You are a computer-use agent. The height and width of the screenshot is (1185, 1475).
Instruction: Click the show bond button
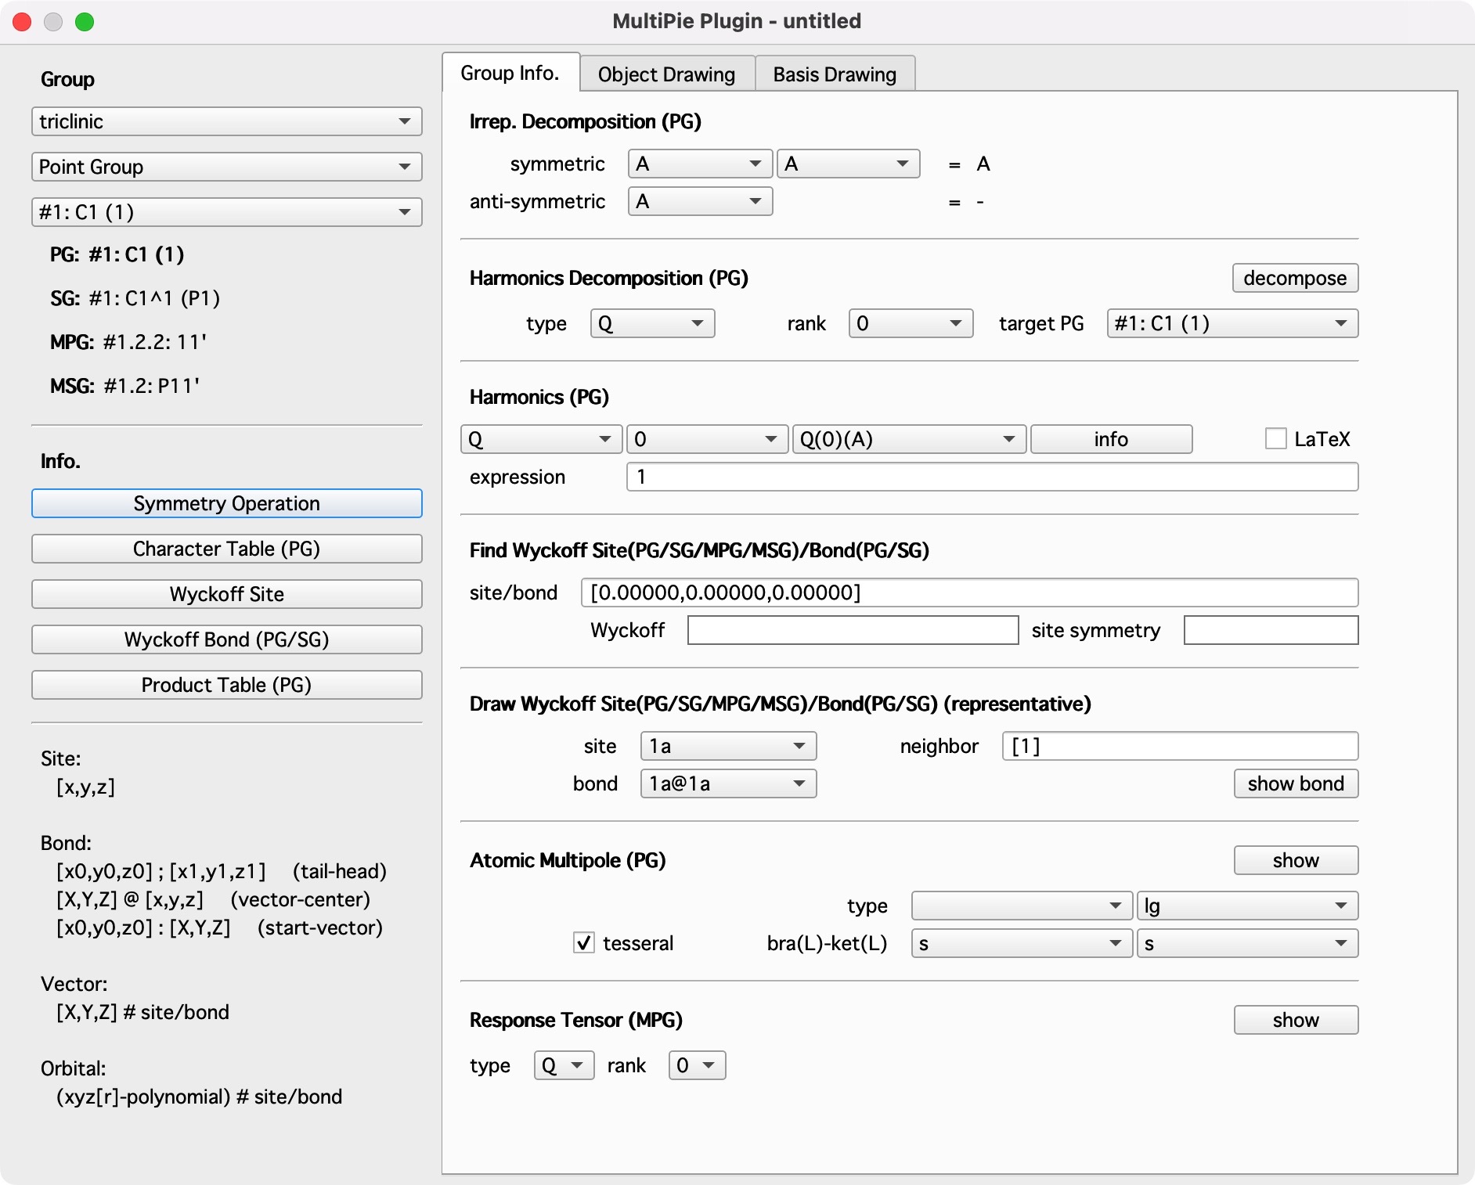pos(1295,783)
